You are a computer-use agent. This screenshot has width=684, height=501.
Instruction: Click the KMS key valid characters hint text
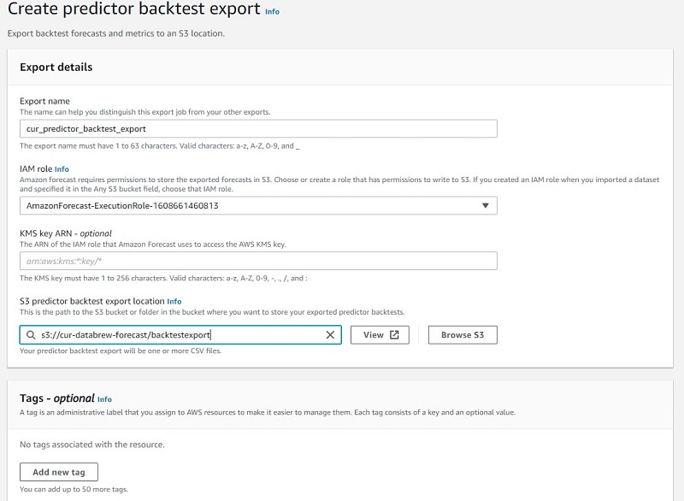click(x=163, y=278)
